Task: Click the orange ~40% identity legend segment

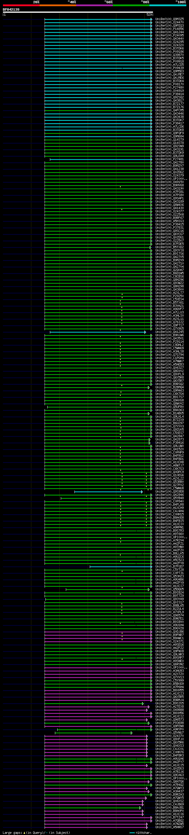Action: (58, 5)
